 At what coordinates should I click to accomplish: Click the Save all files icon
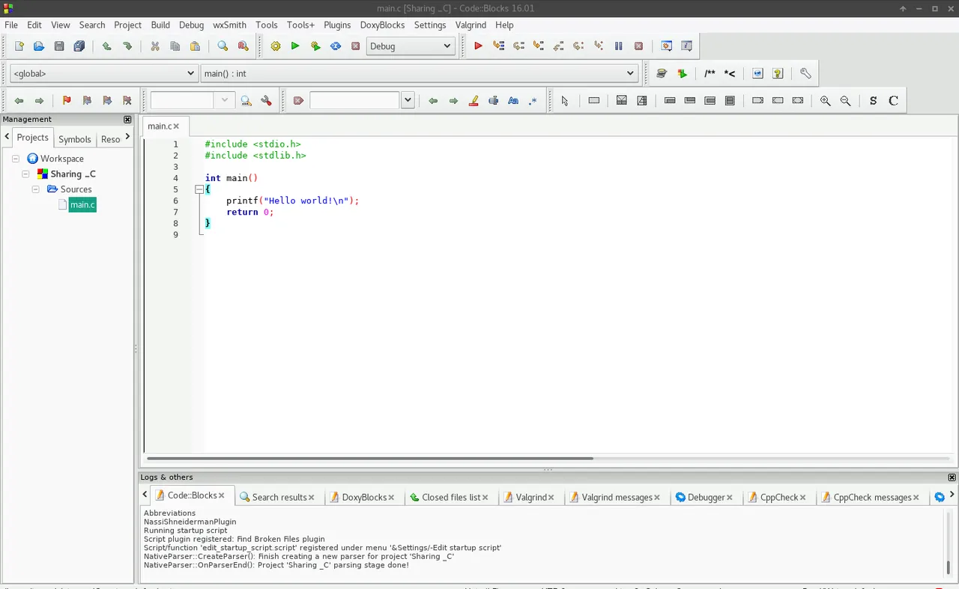[79, 46]
